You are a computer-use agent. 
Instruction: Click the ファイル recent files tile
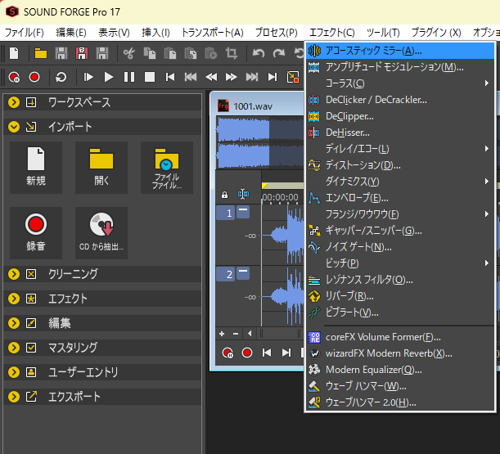[167, 168]
